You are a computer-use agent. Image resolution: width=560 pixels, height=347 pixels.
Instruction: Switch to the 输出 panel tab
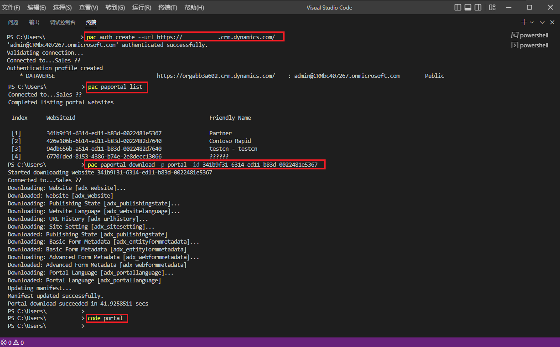[x=34, y=22]
